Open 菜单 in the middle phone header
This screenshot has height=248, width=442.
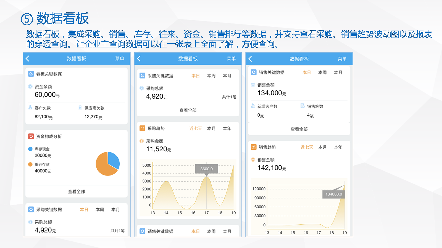pos(231,58)
